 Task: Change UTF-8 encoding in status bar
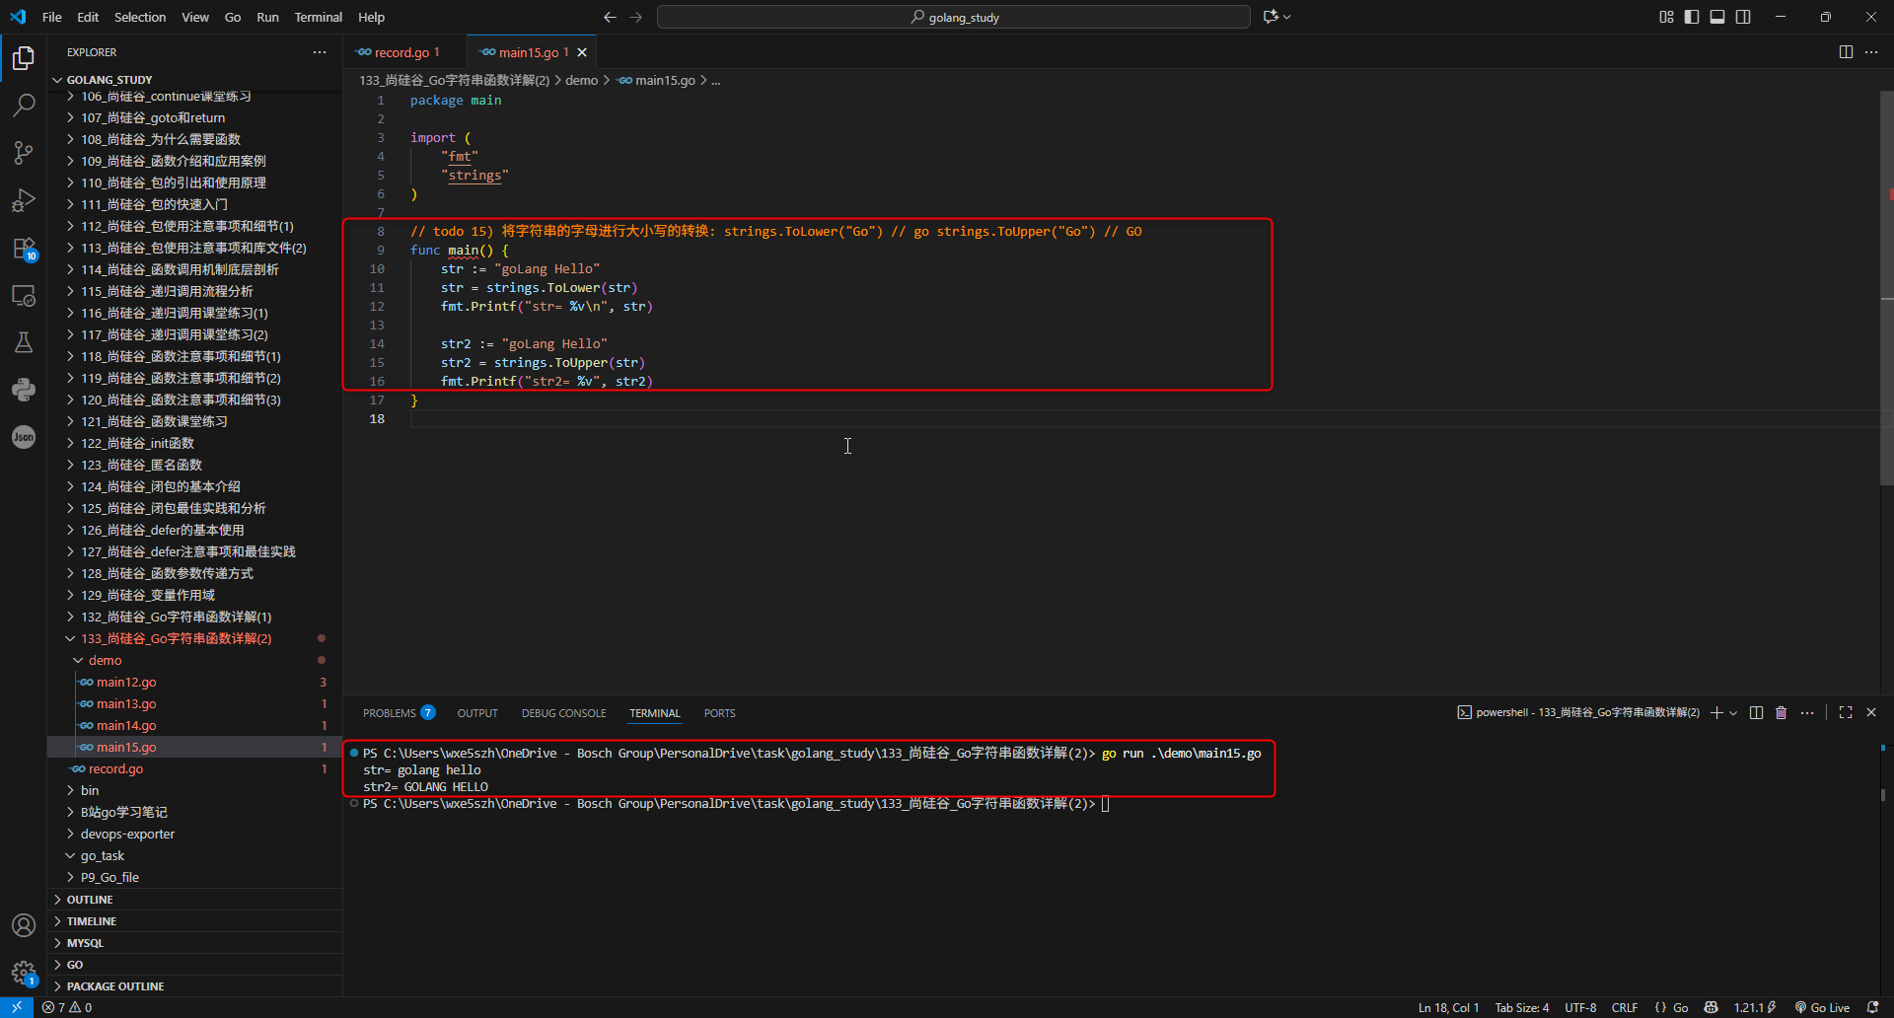tap(1580, 1007)
